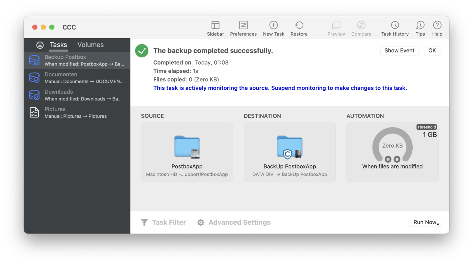Click the "Files copied: 0 (Zero KB)" line
The width and height of the screenshot is (473, 265).
click(x=186, y=79)
